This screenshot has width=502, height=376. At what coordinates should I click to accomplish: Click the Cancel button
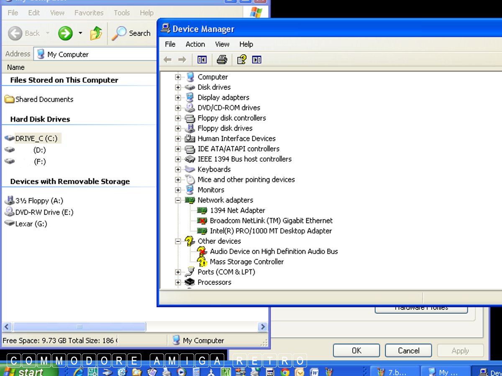[408, 351]
